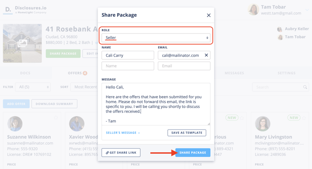
Task: Open the All (5) filter dropdown
Action: [x=33, y=87]
